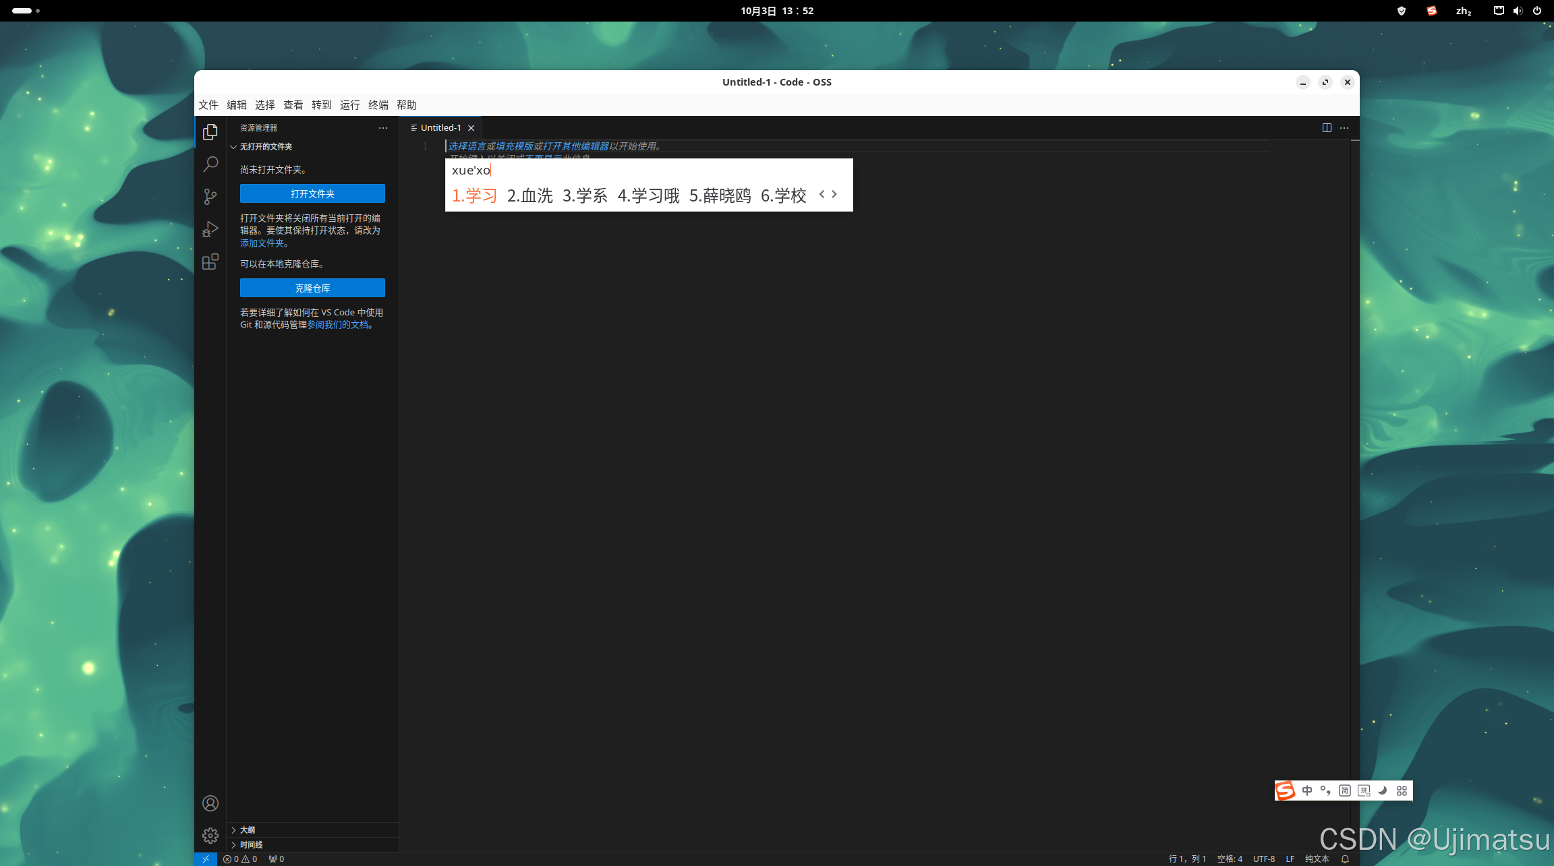Click the 打开文件夹 button
This screenshot has width=1554, height=866.
point(312,193)
